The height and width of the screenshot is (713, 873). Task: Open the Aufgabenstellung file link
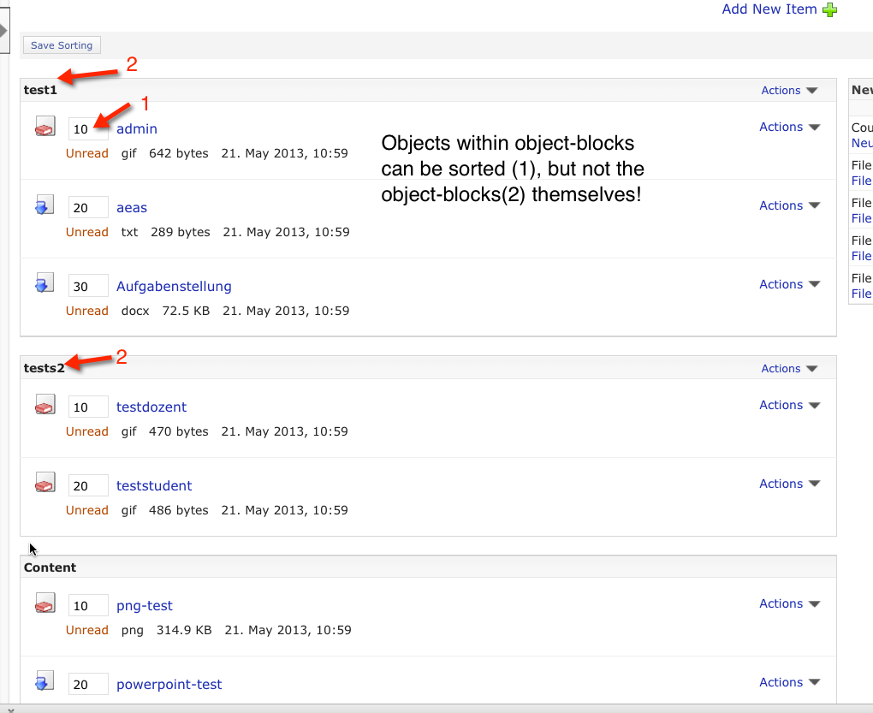click(174, 286)
